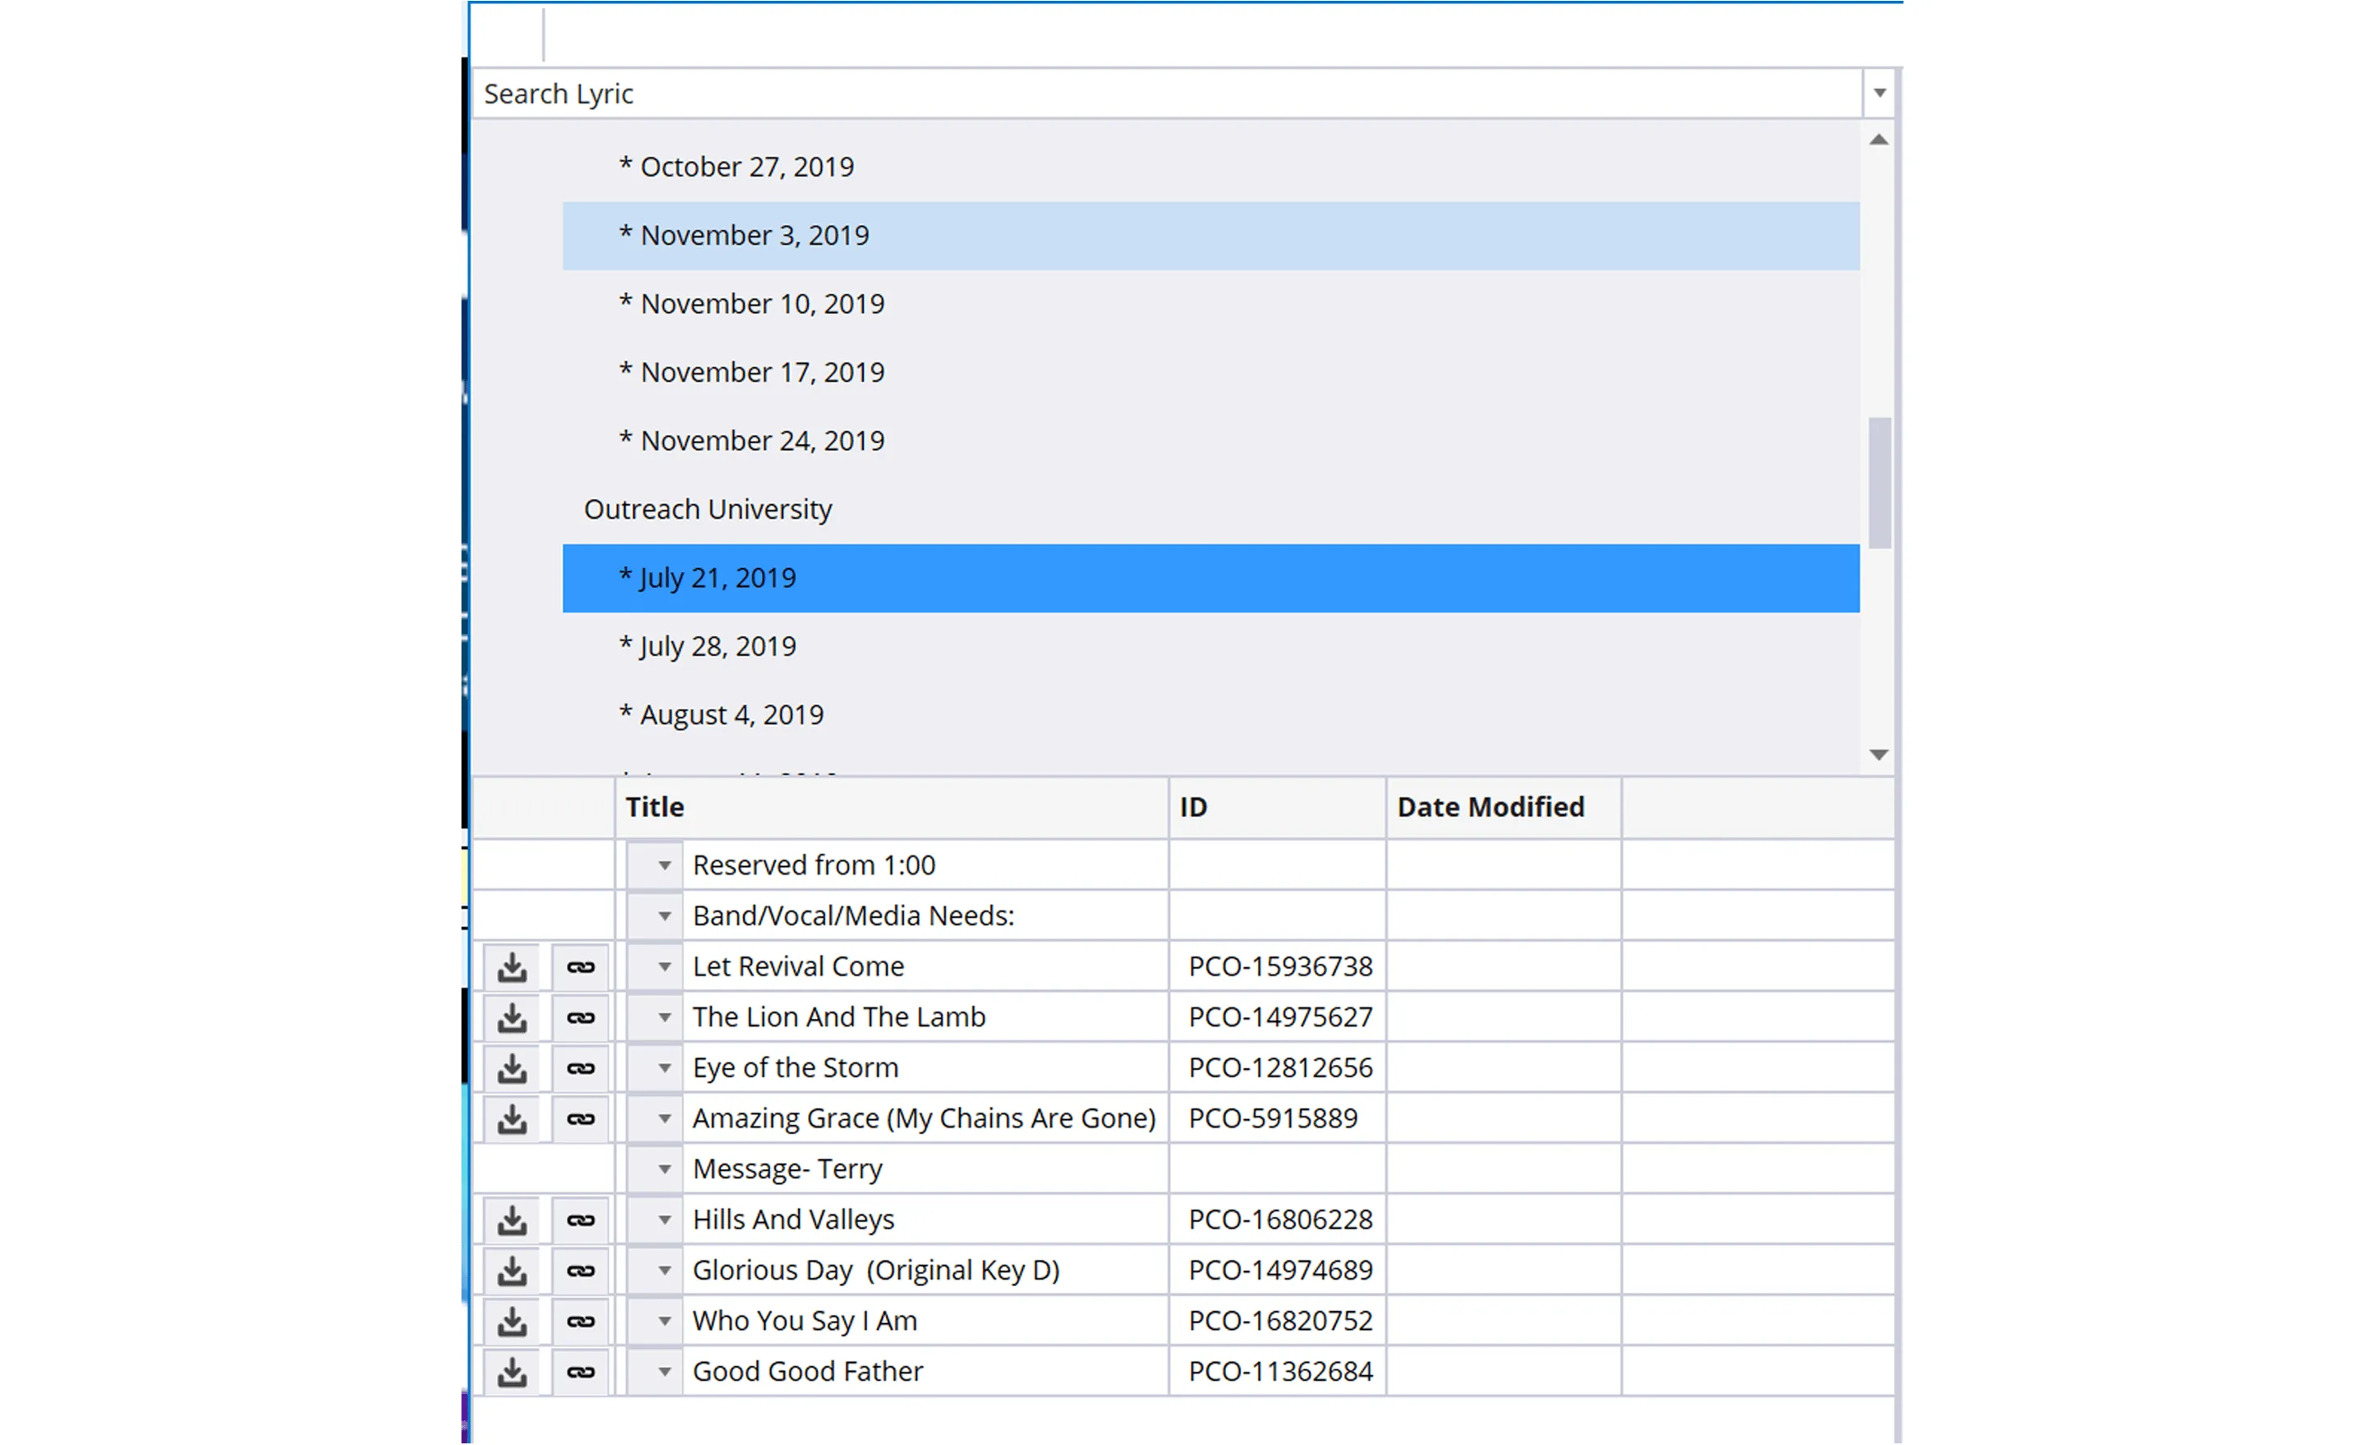Download Hills And Valleys files
The image size is (2365, 1445).
tap(512, 1219)
